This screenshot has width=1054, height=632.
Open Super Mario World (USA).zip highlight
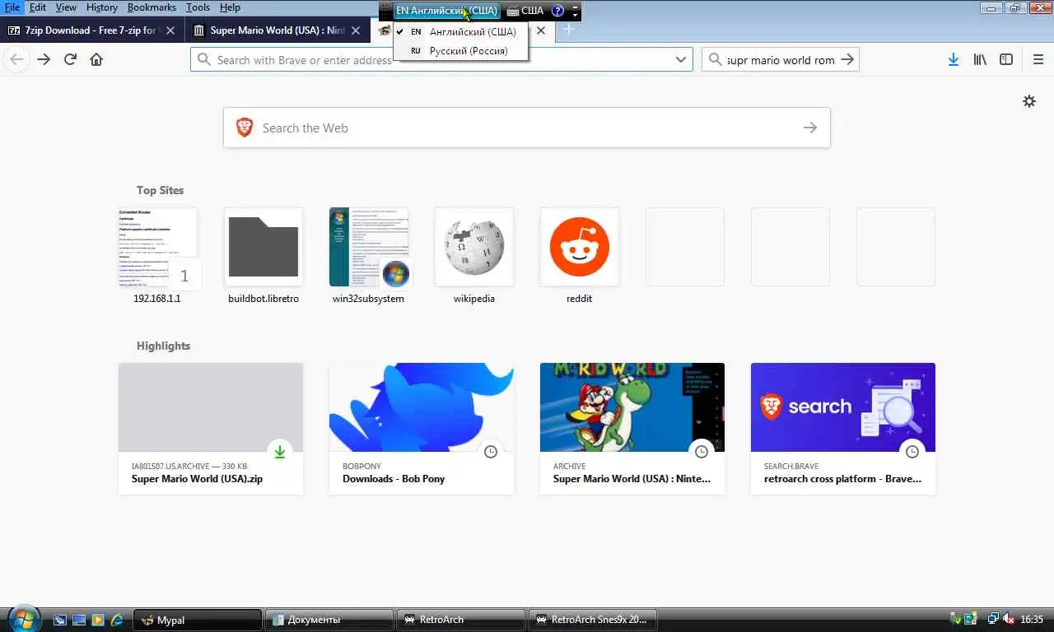coord(211,429)
